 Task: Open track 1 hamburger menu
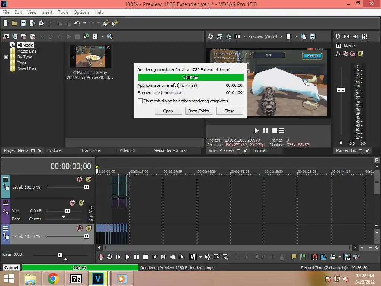6,179
